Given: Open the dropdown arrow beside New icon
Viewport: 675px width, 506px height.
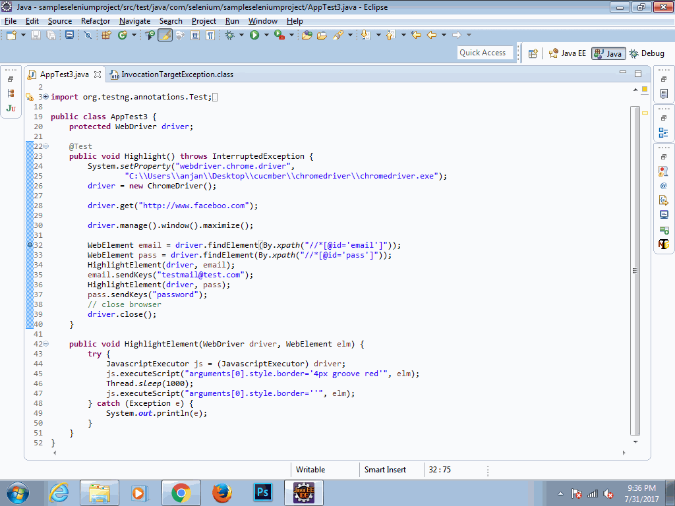Looking at the screenshot, I should pyautogui.click(x=23, y=36).
